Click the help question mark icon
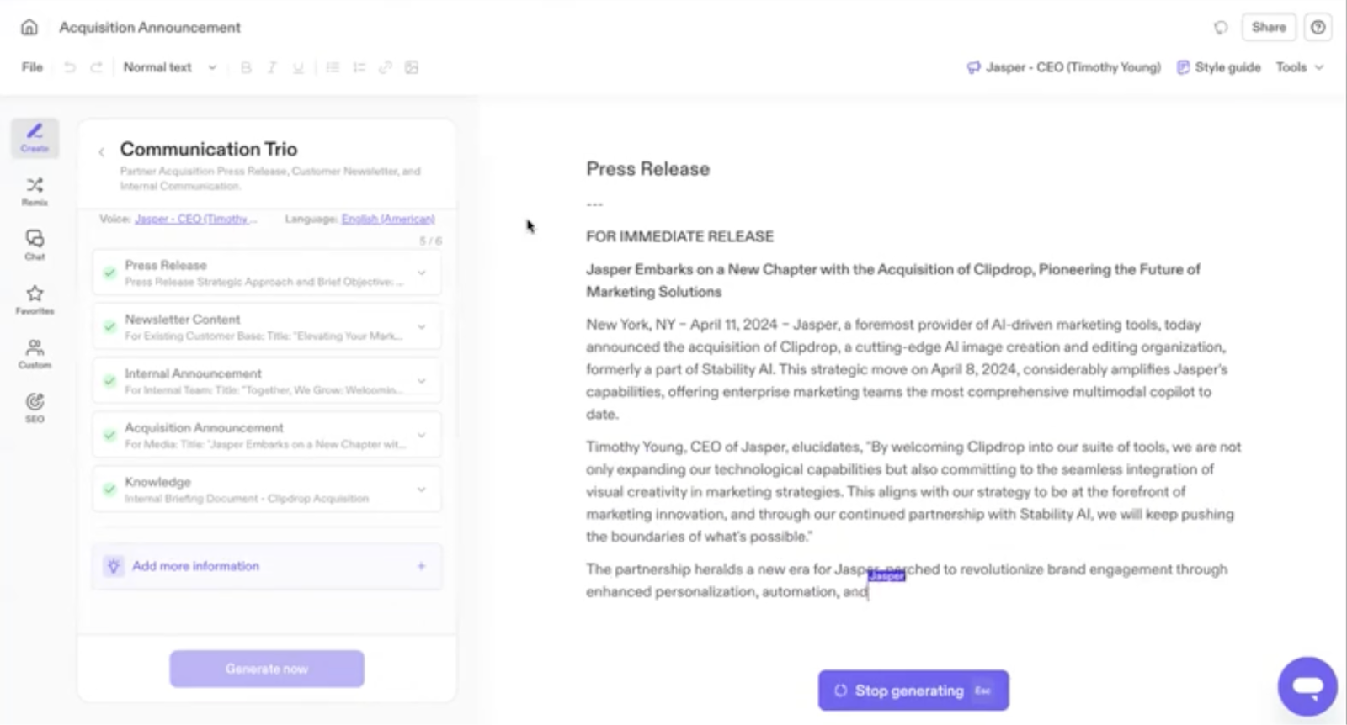The height and width of the screenshot is (725, 1347). point(1318,27)
